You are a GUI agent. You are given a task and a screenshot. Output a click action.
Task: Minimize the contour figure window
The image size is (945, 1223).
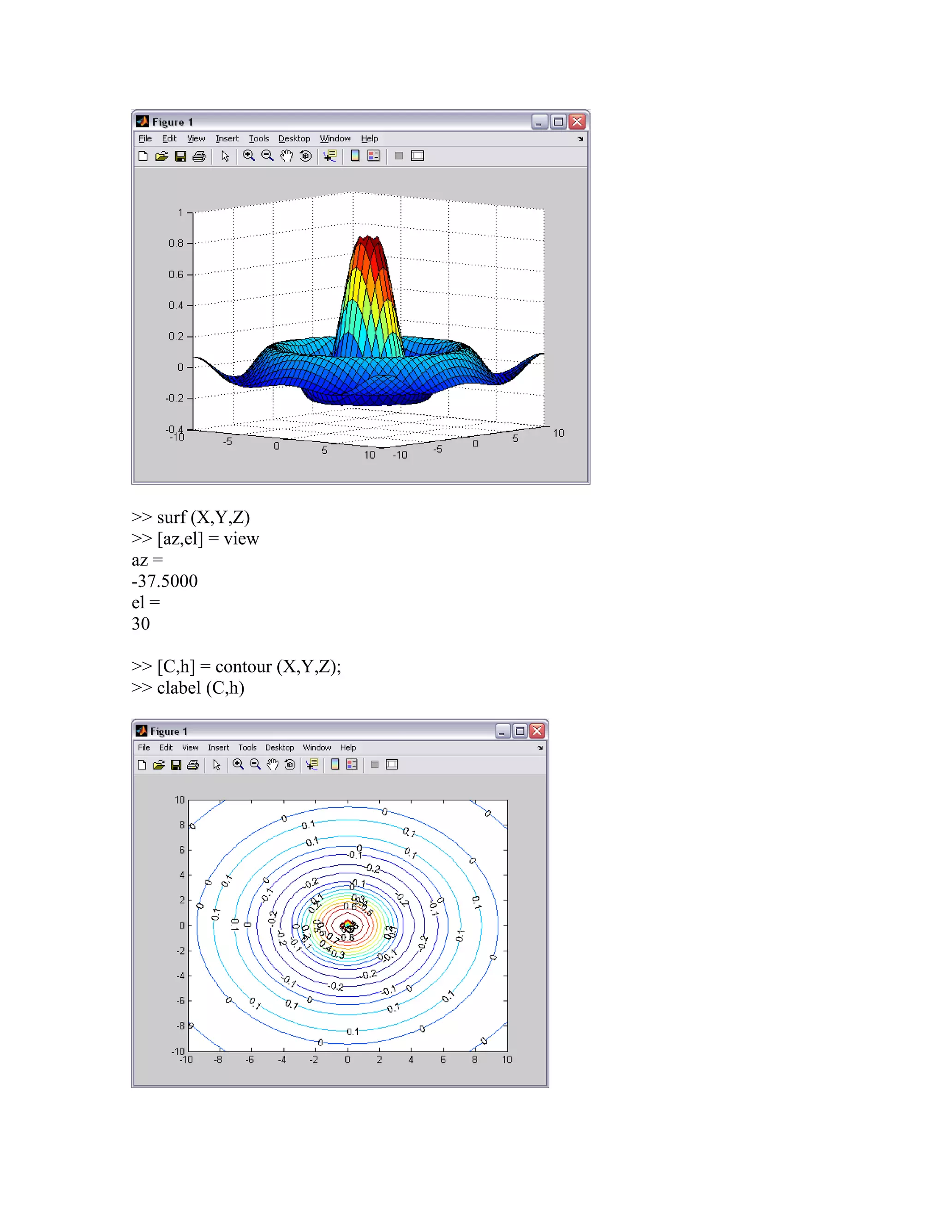503,731
